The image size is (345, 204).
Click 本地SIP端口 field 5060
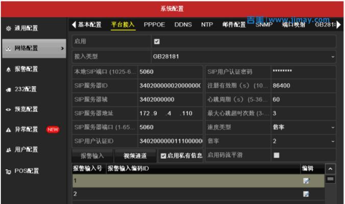click(x=170, y=72)
